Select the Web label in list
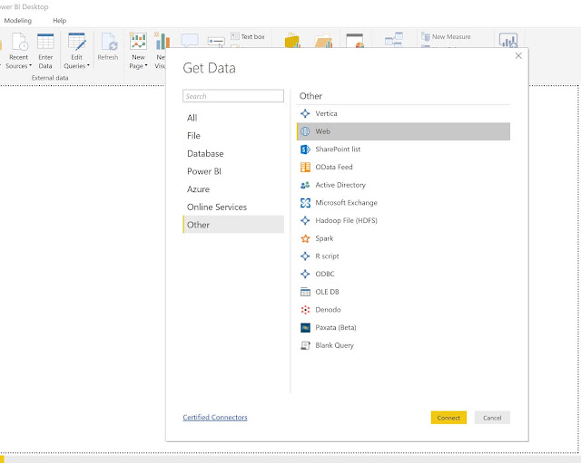 pos(323,131)
